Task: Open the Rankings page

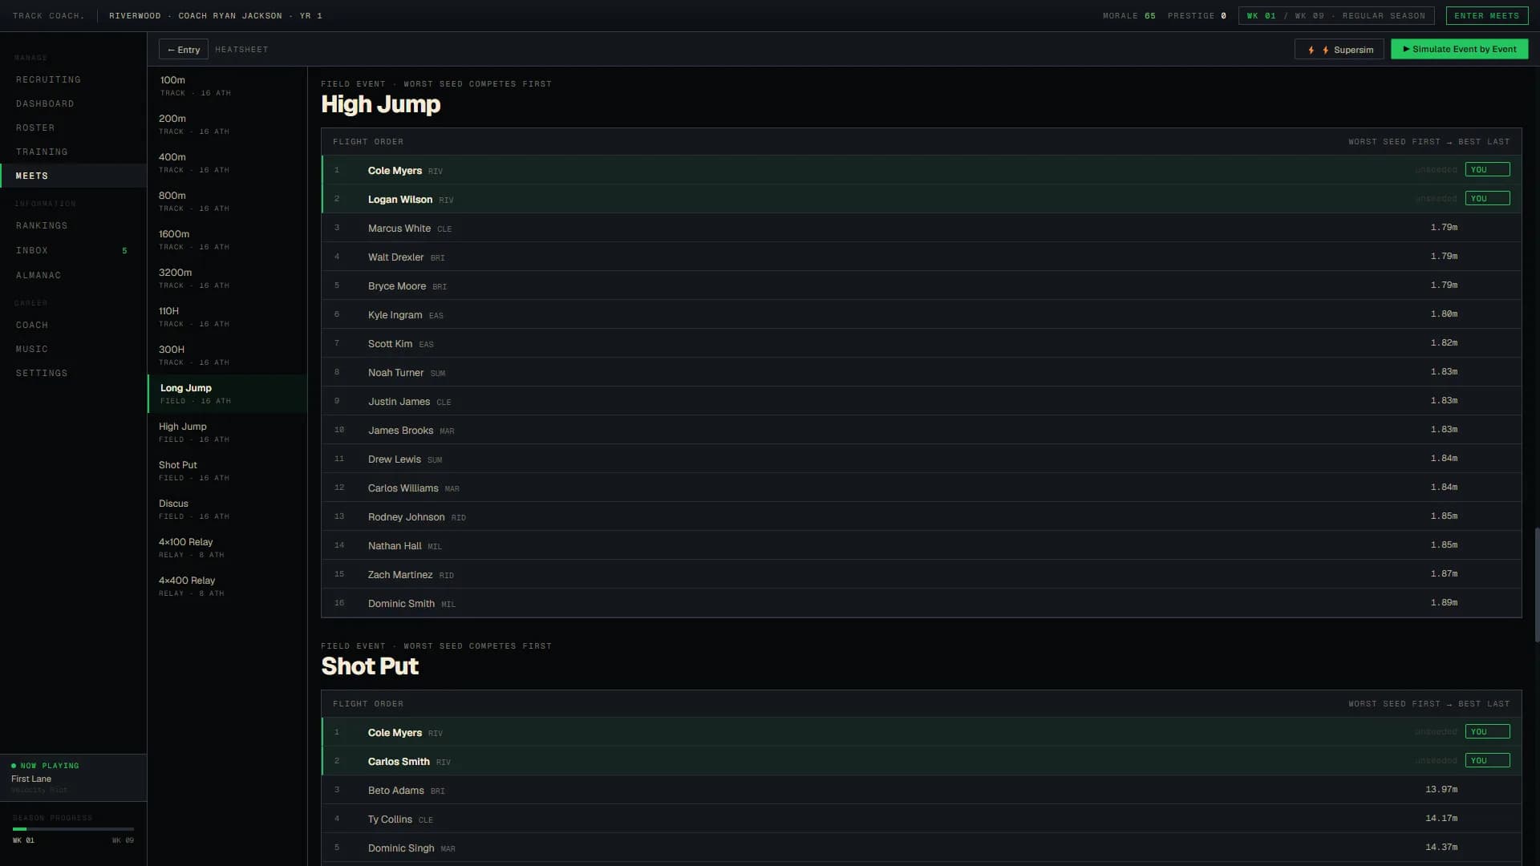Action: point(73,226)
